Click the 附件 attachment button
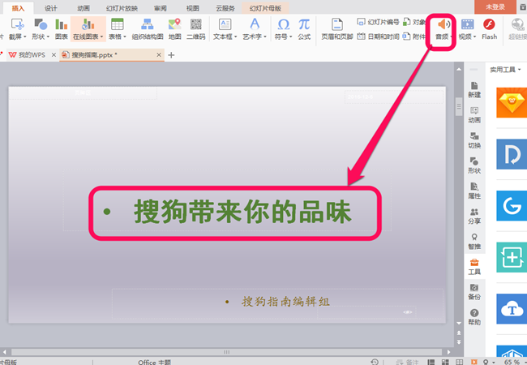 coord(414,36)
